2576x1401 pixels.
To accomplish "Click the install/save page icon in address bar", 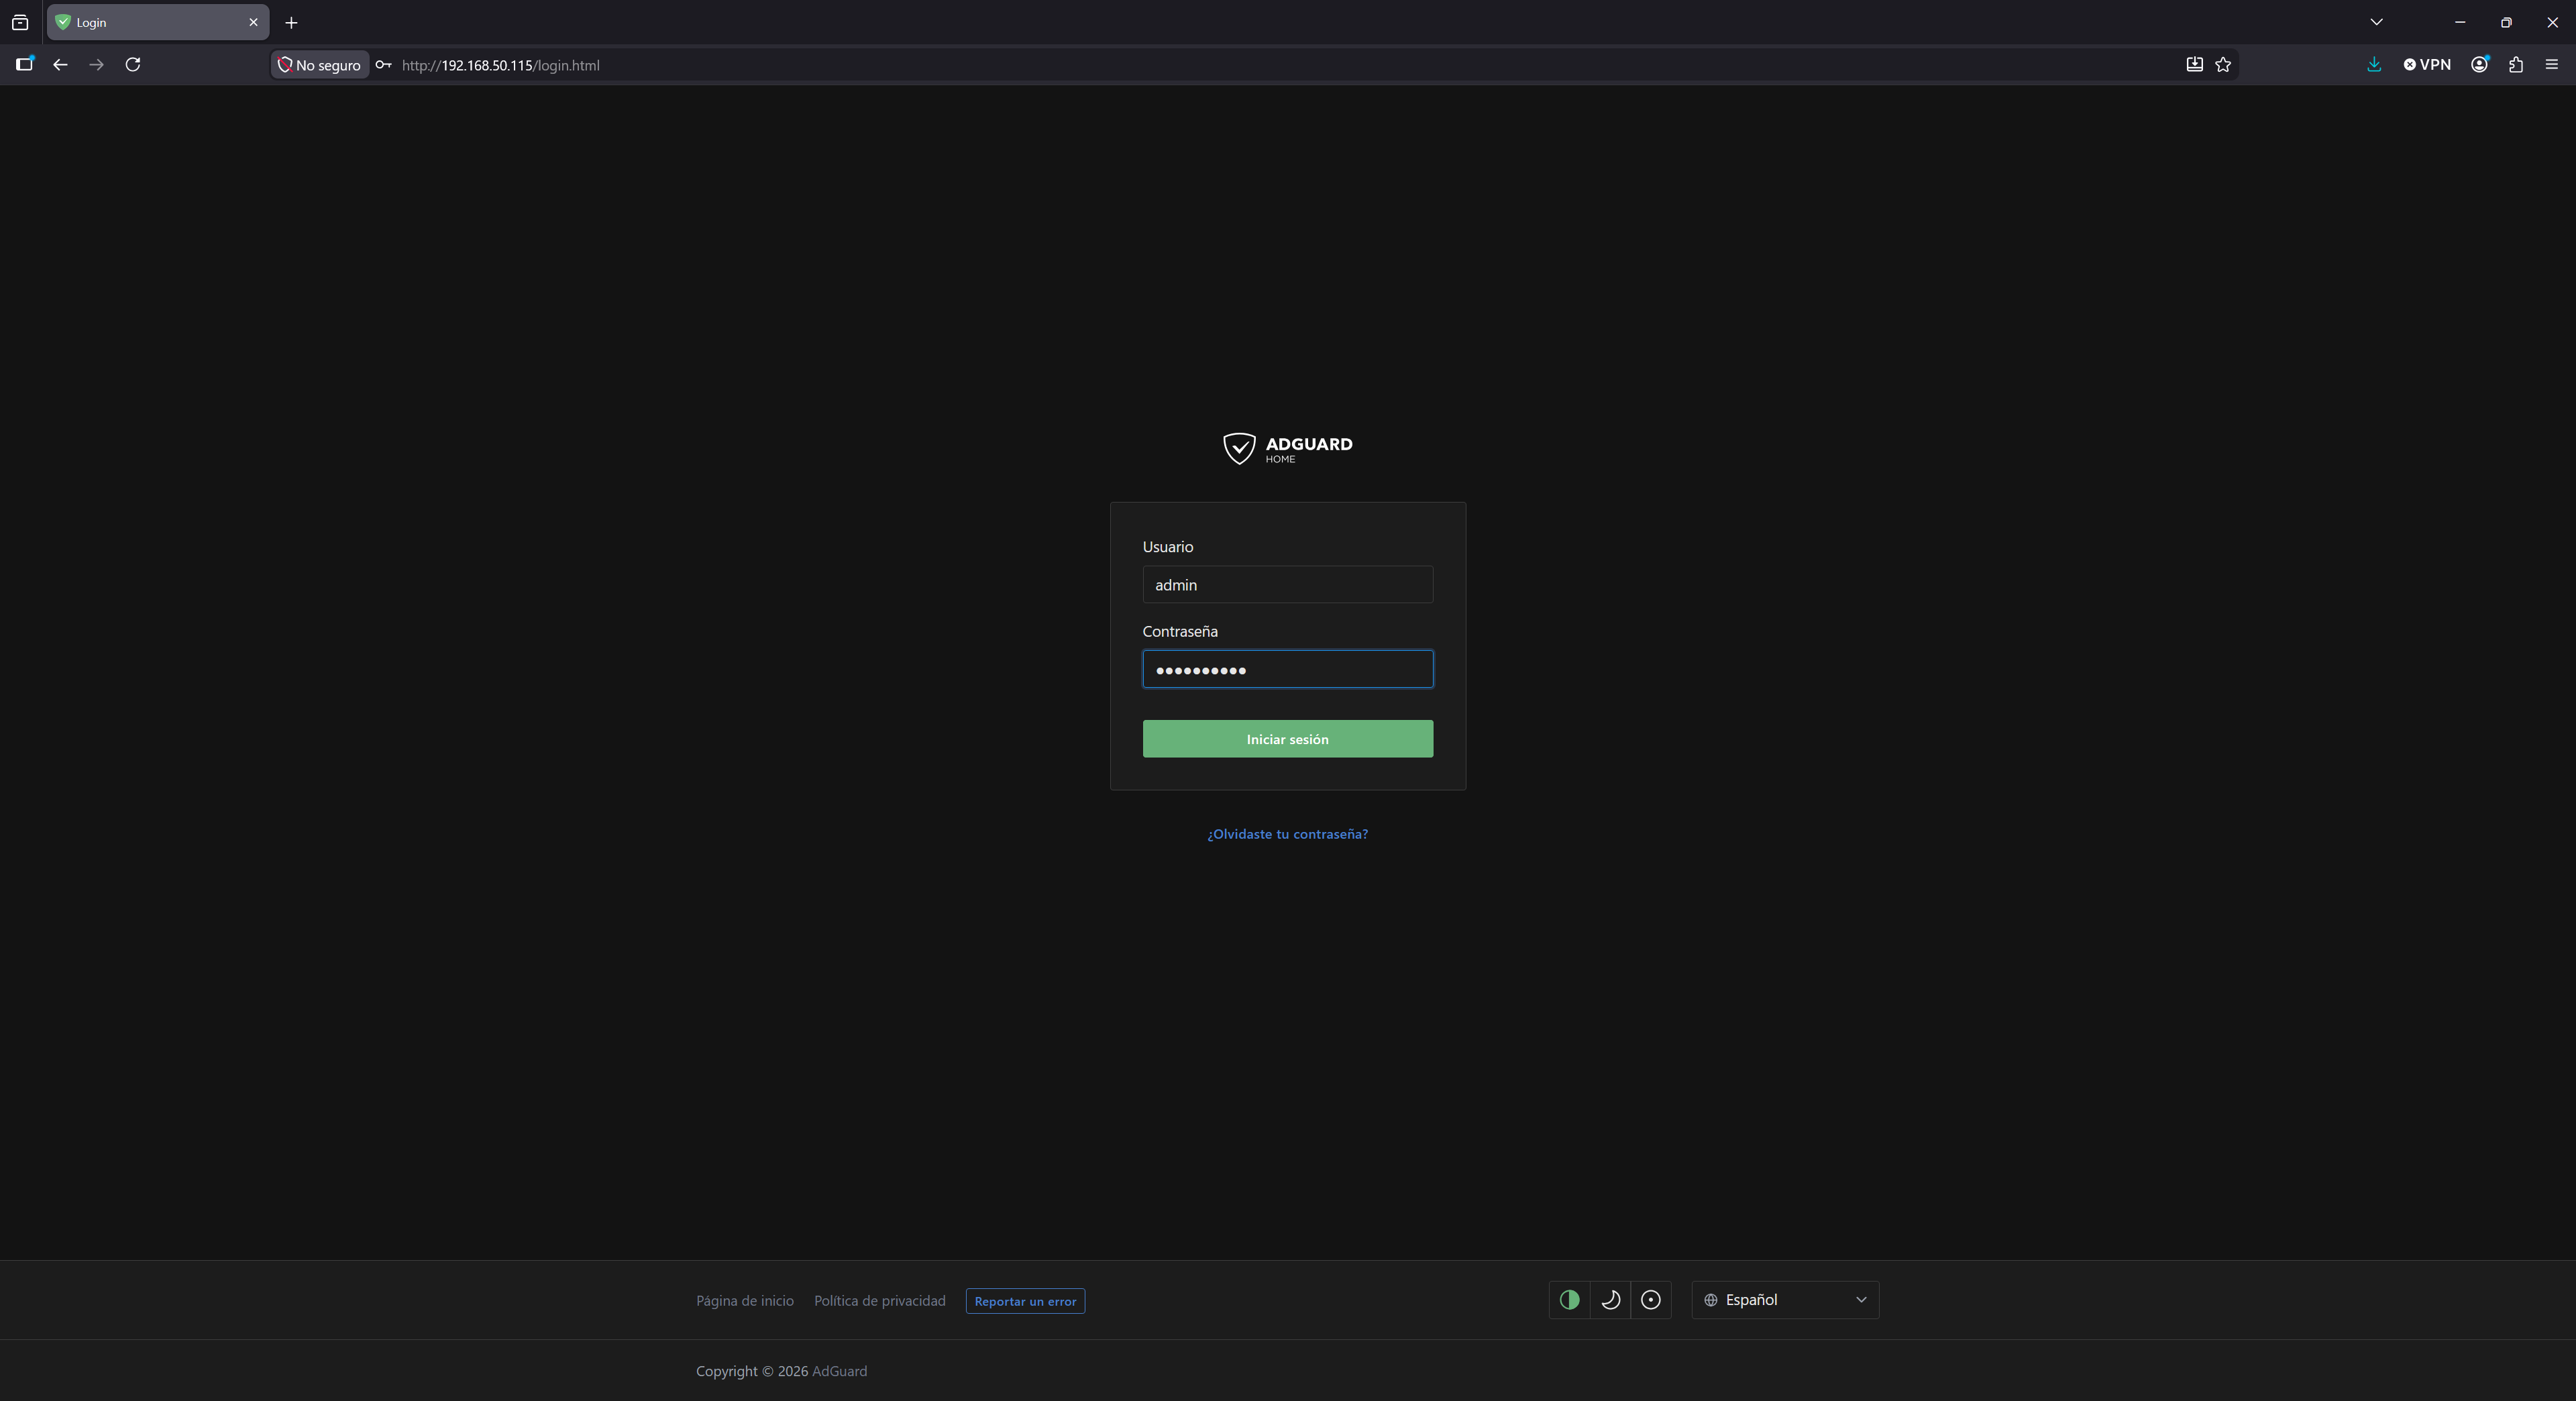I will pyautogui.click(x=2194, y=65).
